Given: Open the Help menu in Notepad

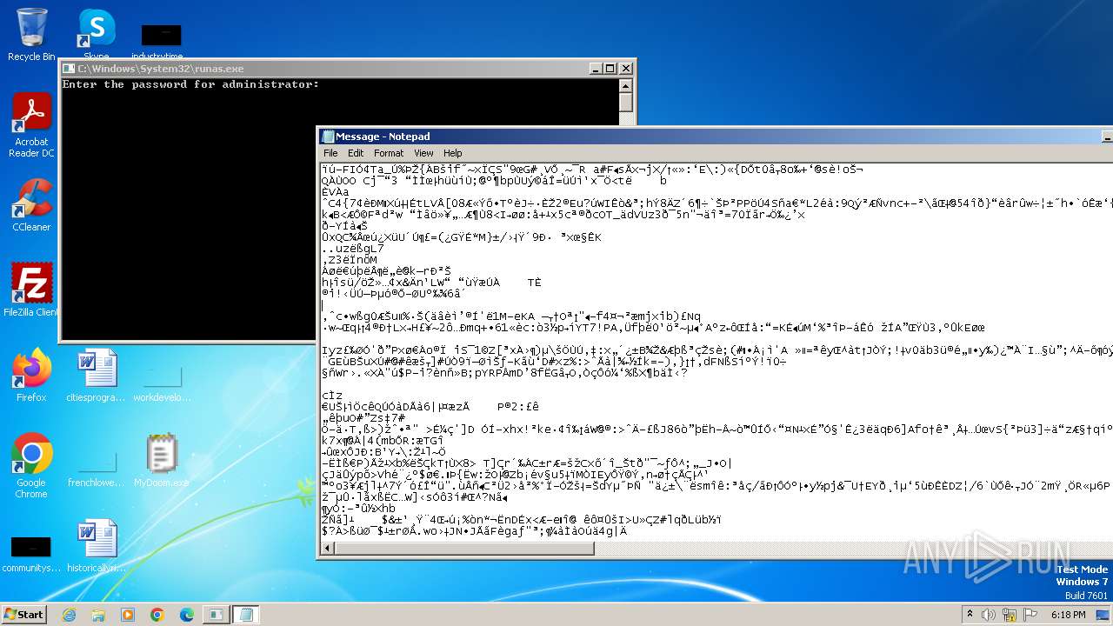Looking at the screenshot, I should click(453, 153).
